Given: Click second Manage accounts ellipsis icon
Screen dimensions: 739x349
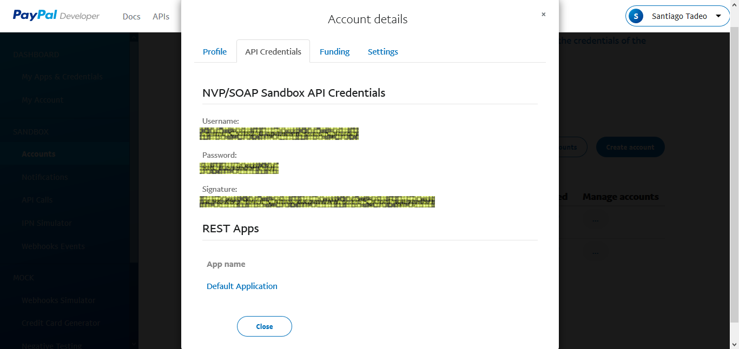Looking at the screenshot, I should pos(595,252).
